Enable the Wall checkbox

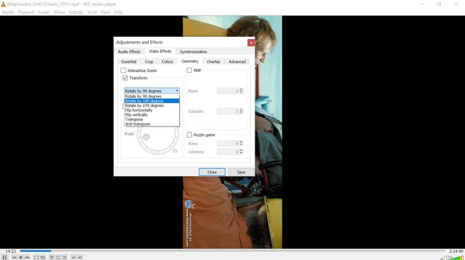point(189,70)
